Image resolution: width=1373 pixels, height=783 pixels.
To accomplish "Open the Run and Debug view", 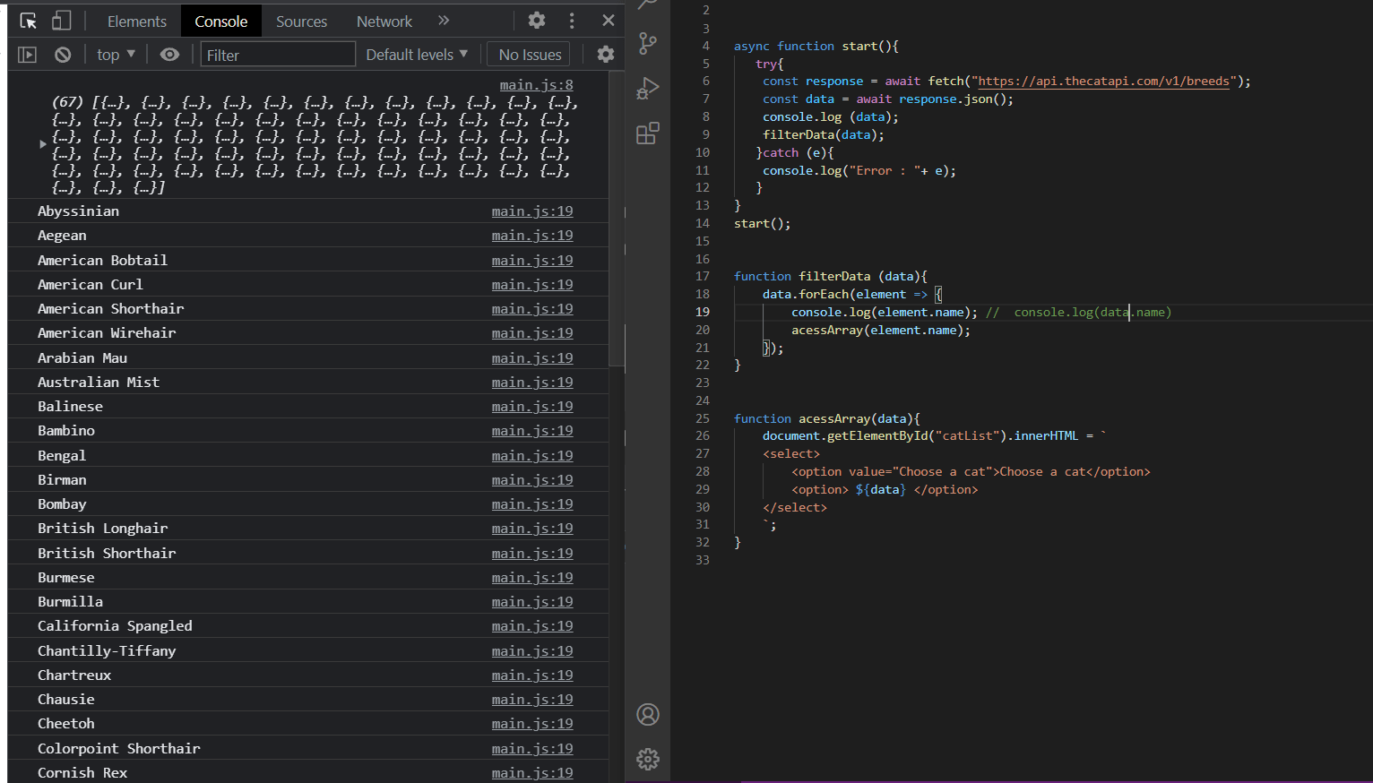I will point(648,88).
